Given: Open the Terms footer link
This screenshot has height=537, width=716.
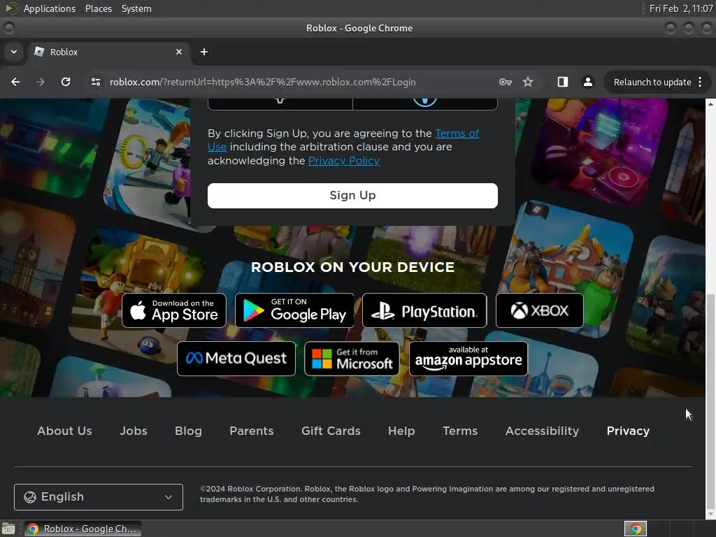Looking at the screenshot, I should coord(460,431).
